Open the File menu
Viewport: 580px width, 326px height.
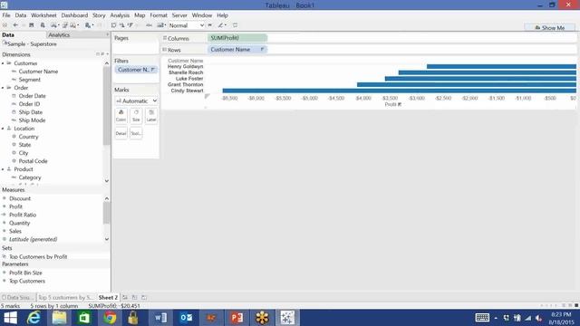(6, 15)
